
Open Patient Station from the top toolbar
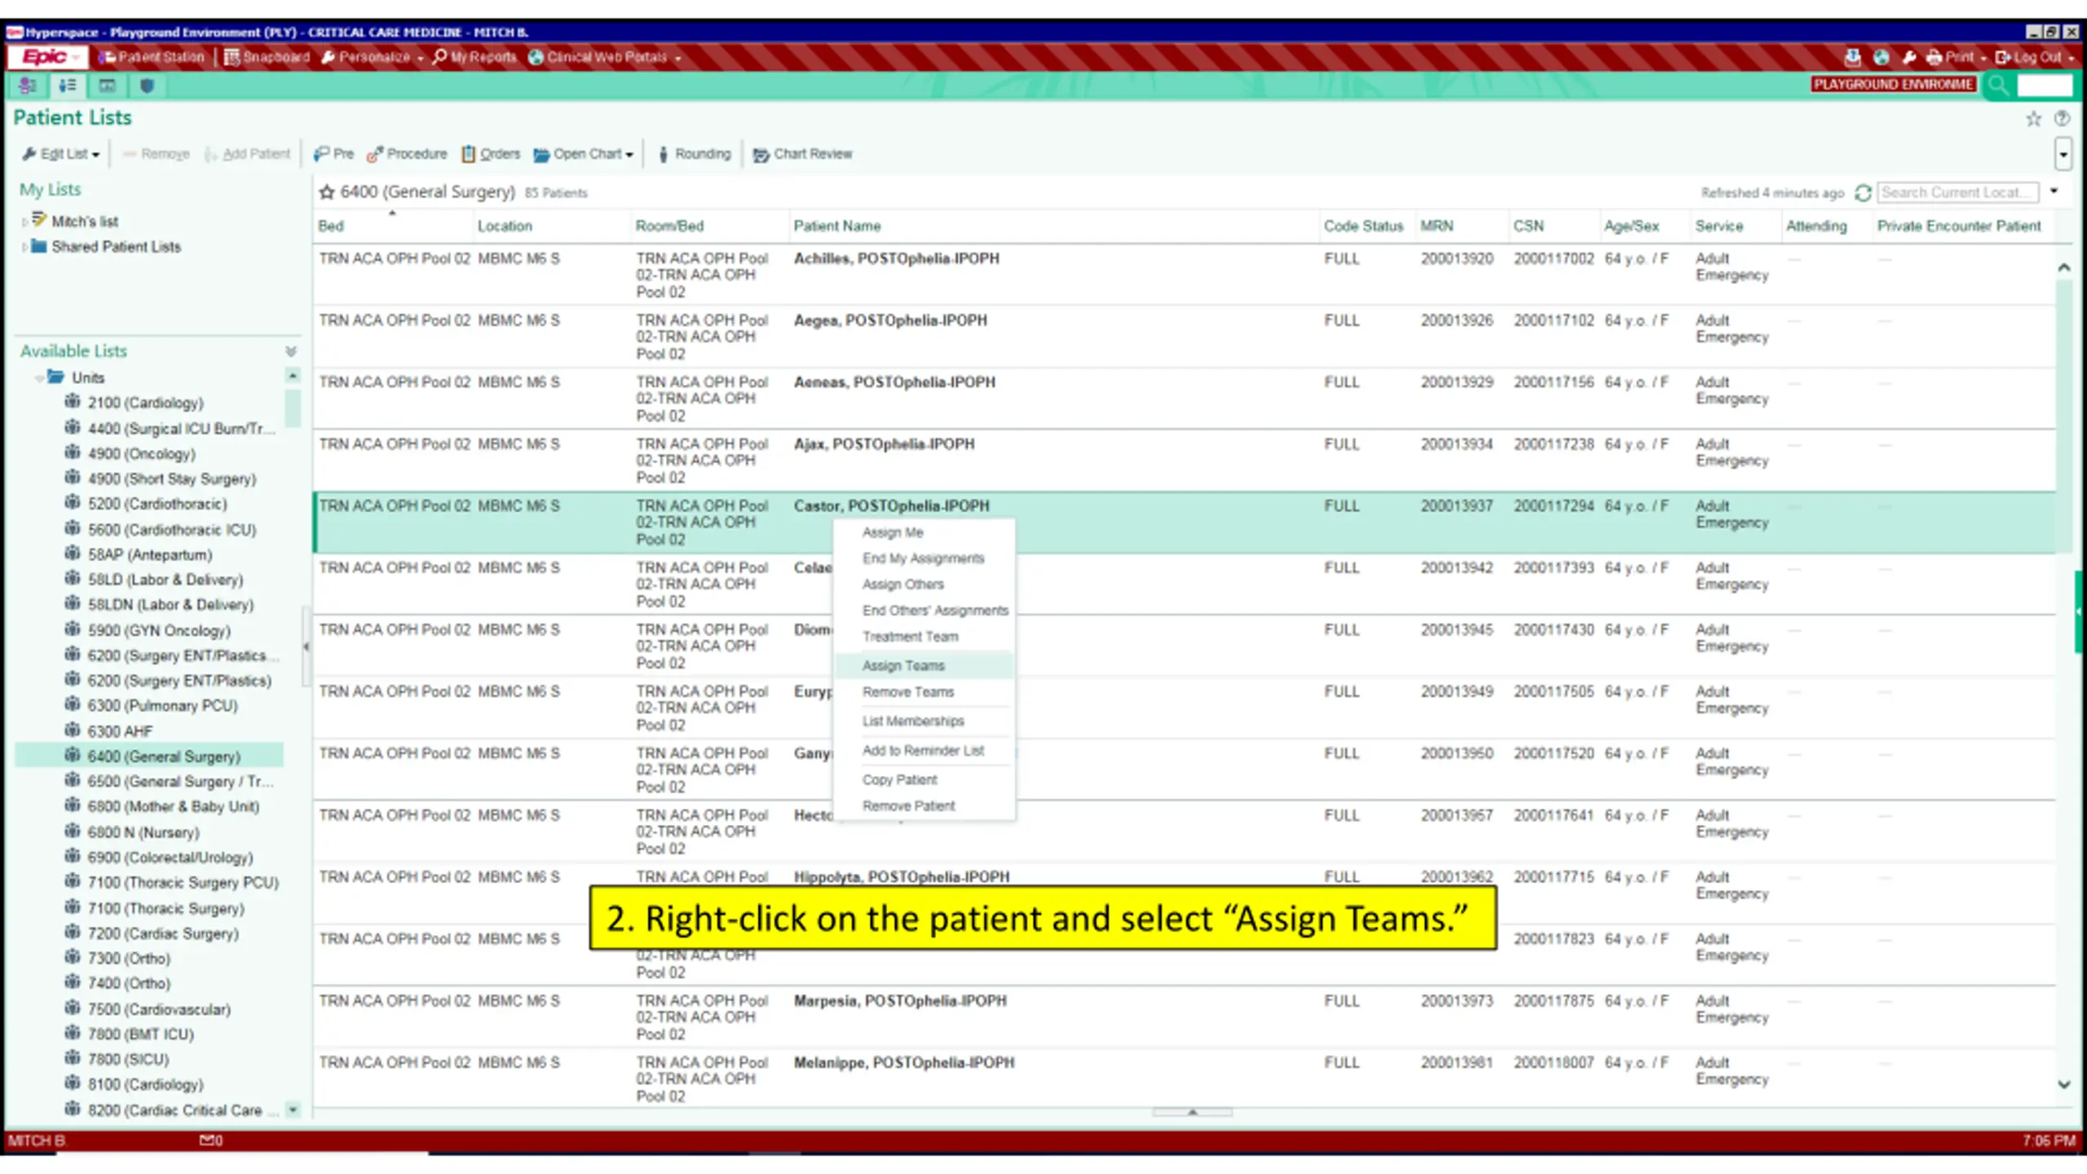click(152, 57)
